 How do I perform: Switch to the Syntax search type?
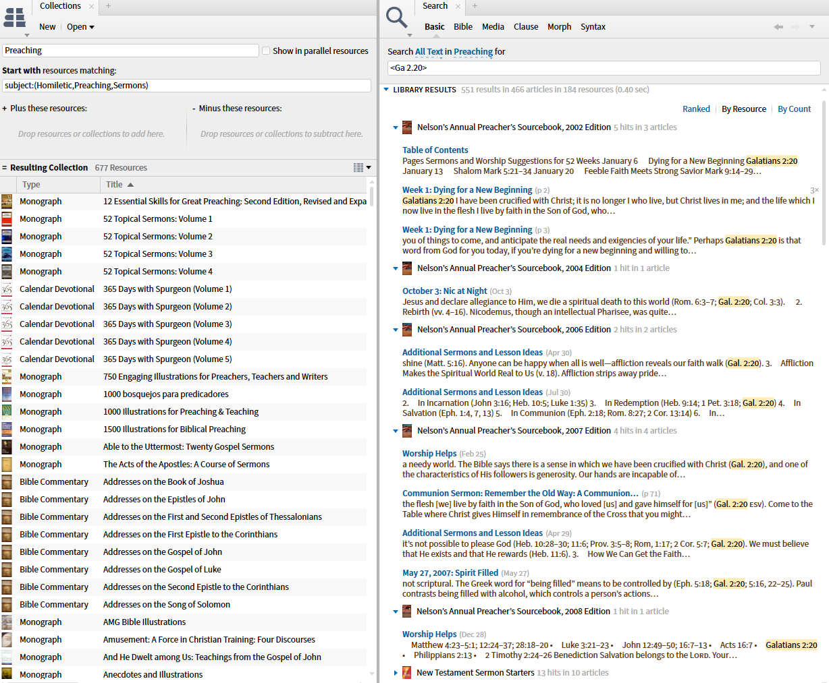click(x=593, y=27)
